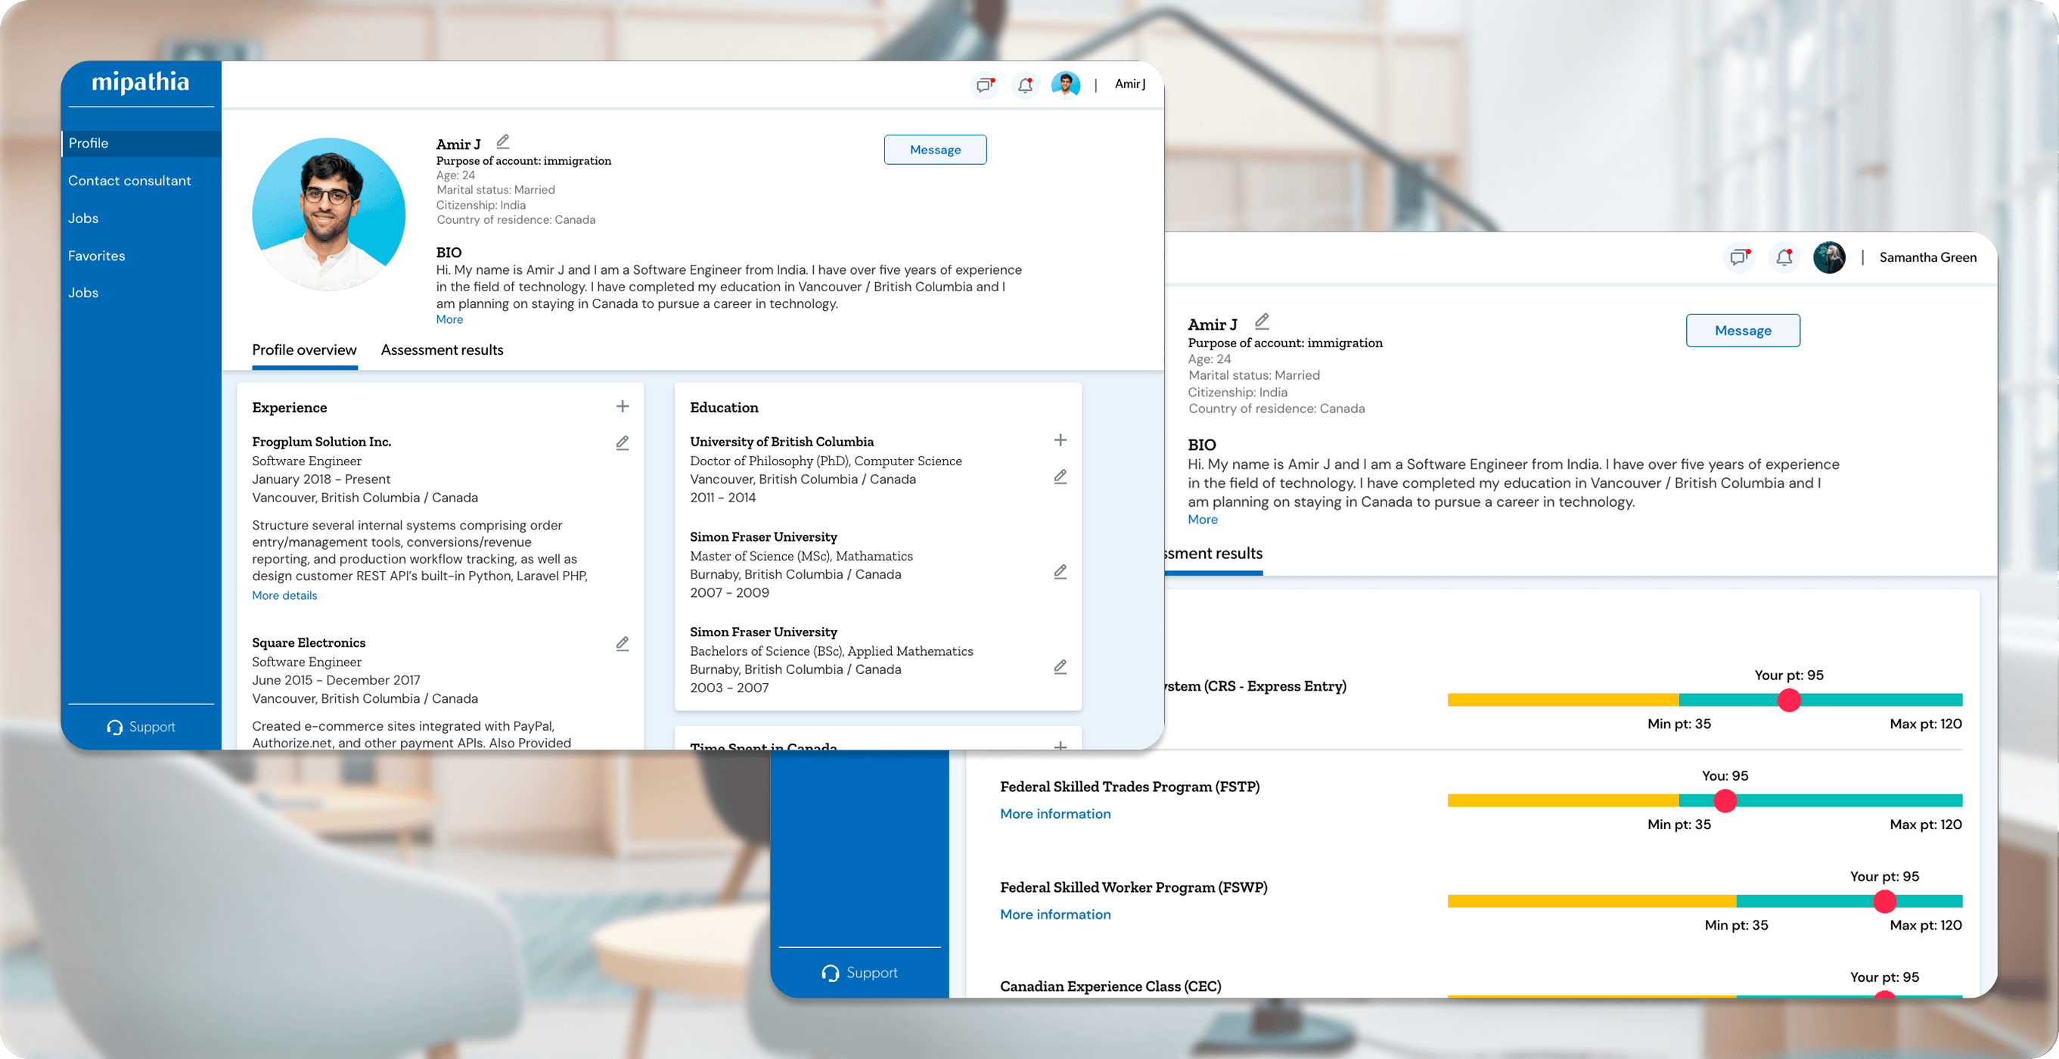Edit Simon Fraser Master of Science entry
This screenshot has width=2059, height=1059.
click(x=1060, y=571)
